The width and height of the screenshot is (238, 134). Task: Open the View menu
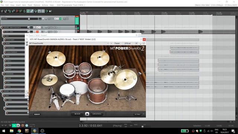coord(12,5)
